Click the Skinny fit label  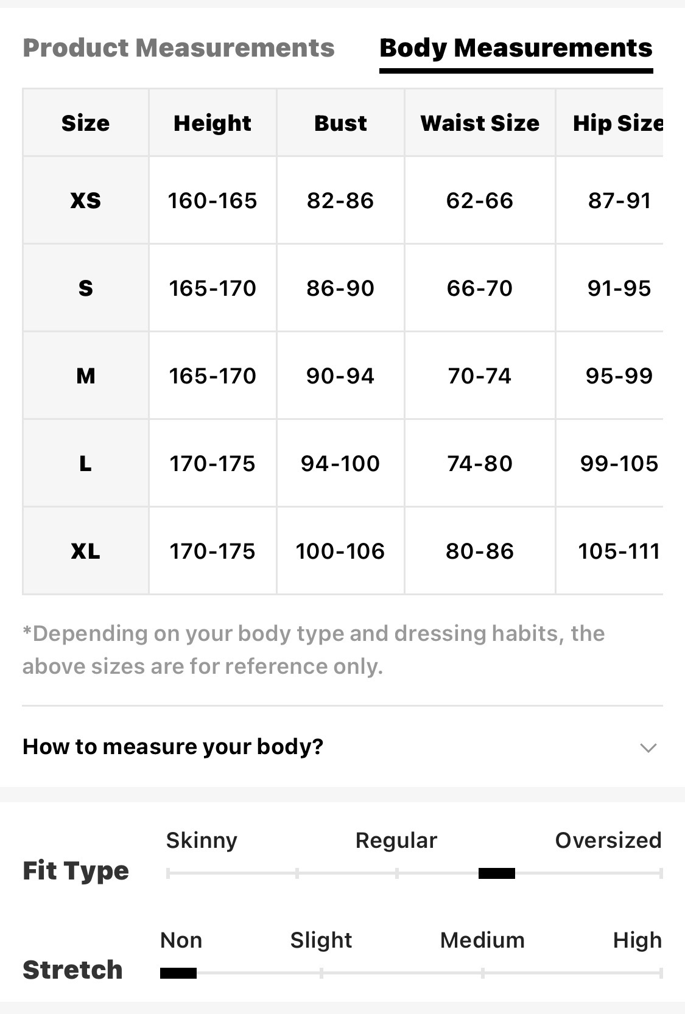click(x=202, y=840)
